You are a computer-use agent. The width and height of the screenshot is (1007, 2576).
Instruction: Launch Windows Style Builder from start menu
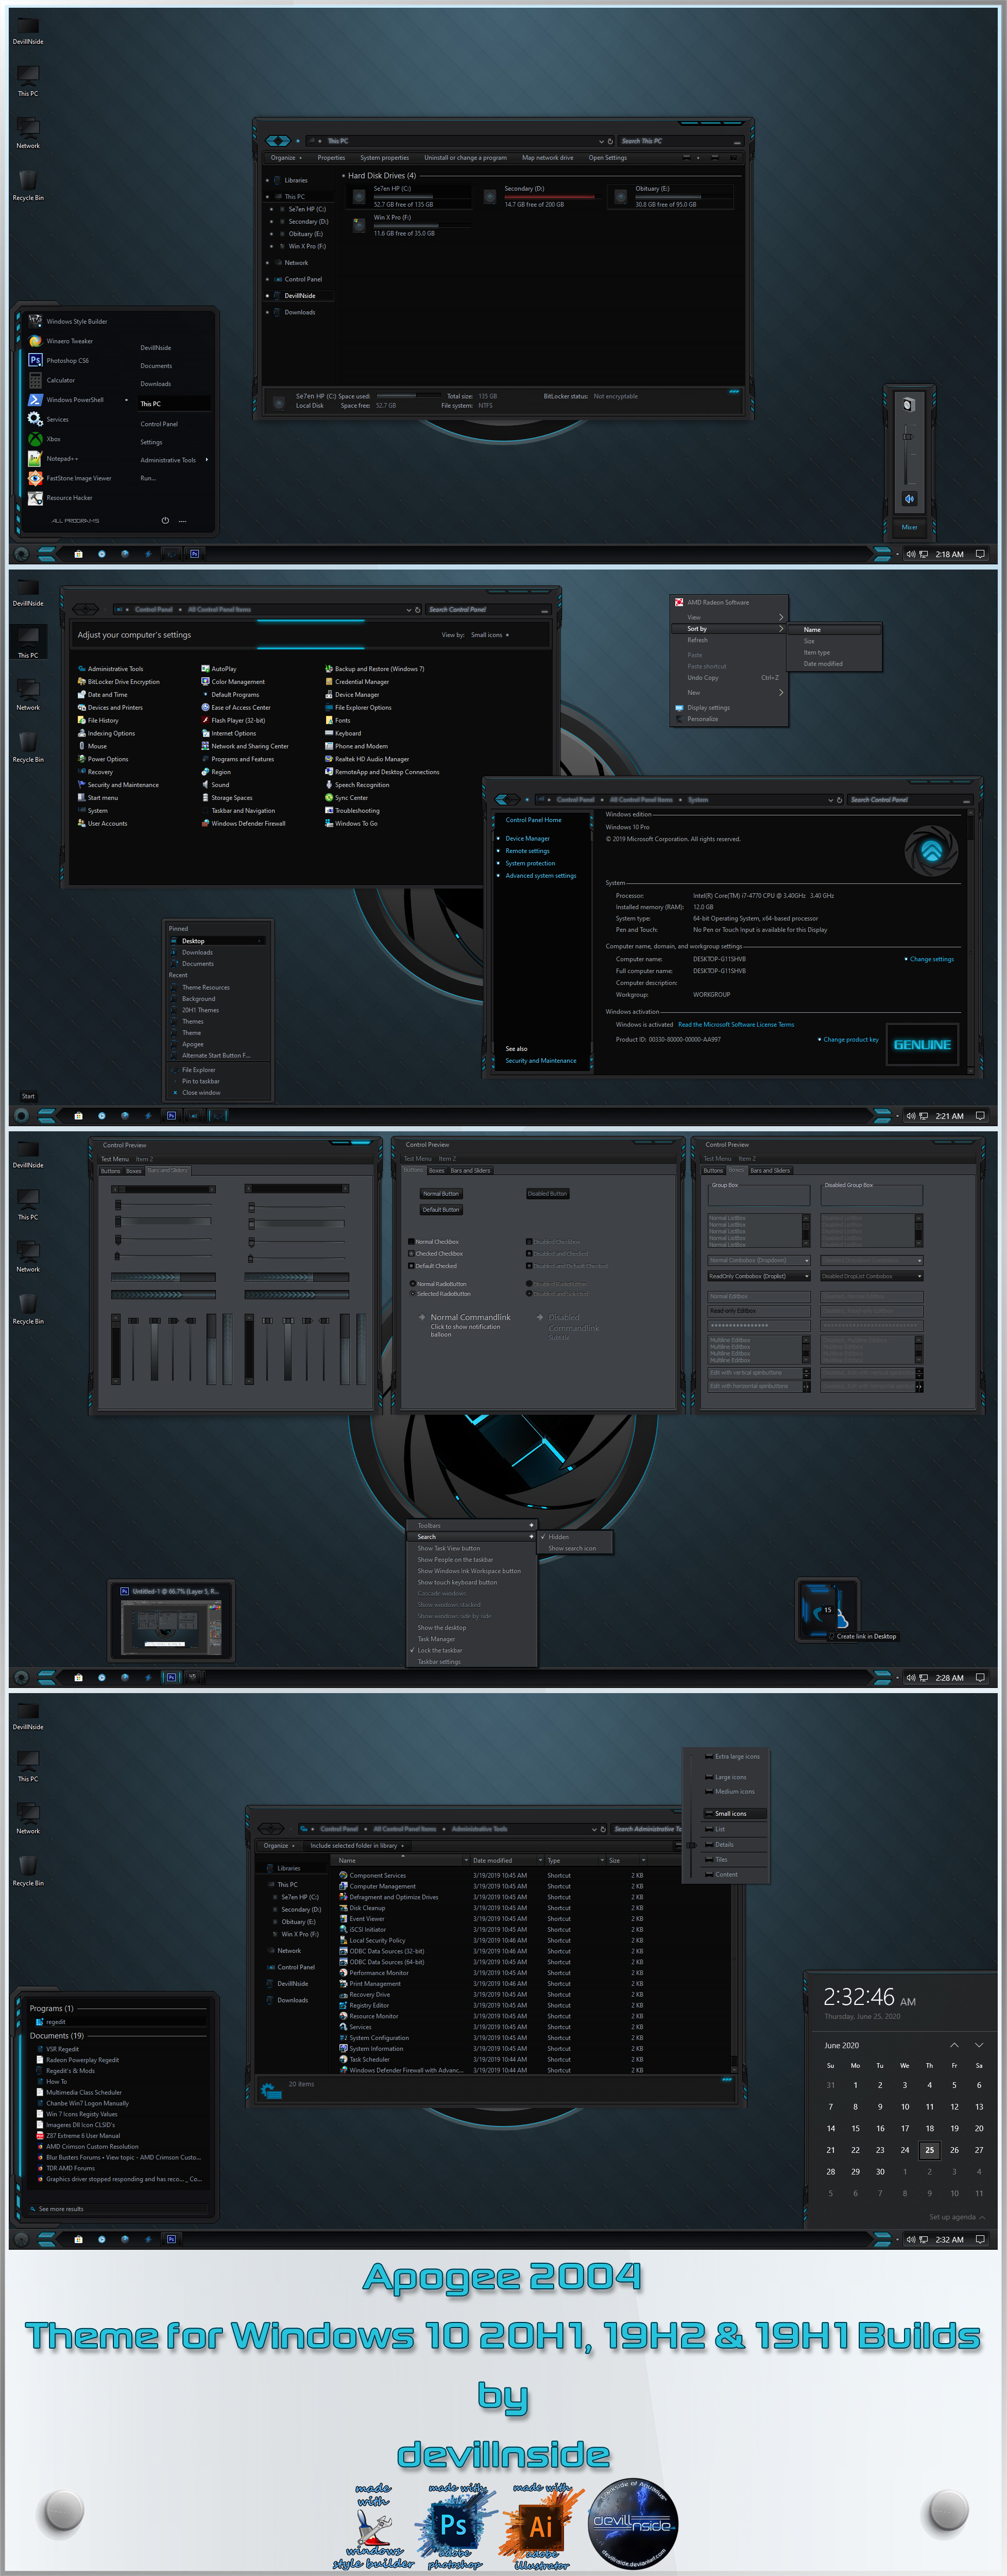coord(68,321)
